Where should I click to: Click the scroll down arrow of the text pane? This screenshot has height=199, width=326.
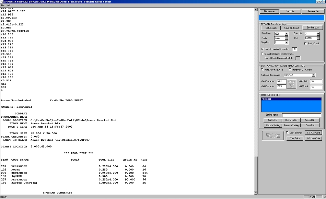coord(256,193)
